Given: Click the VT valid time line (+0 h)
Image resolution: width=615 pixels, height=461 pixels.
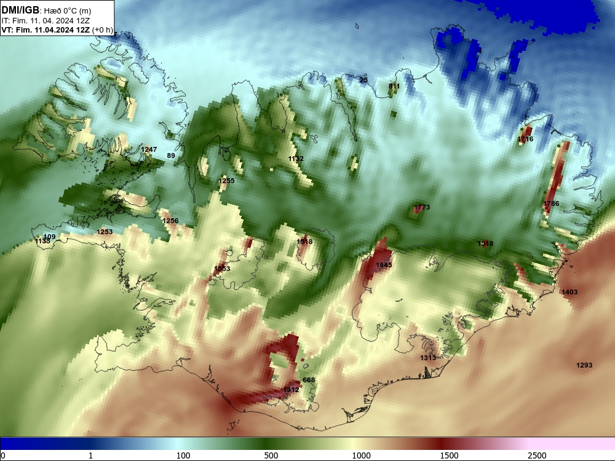Looking at the screenshot, I should 57,30.
